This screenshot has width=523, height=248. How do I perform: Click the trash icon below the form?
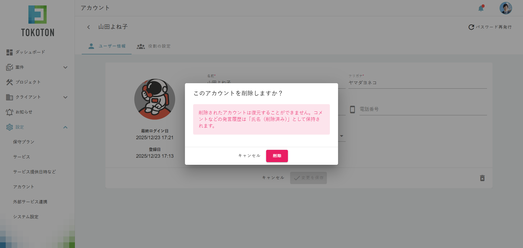coord(482,178)
